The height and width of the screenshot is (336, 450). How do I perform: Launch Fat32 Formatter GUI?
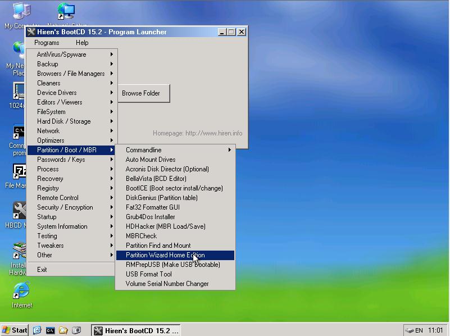(x=175, y=207)
